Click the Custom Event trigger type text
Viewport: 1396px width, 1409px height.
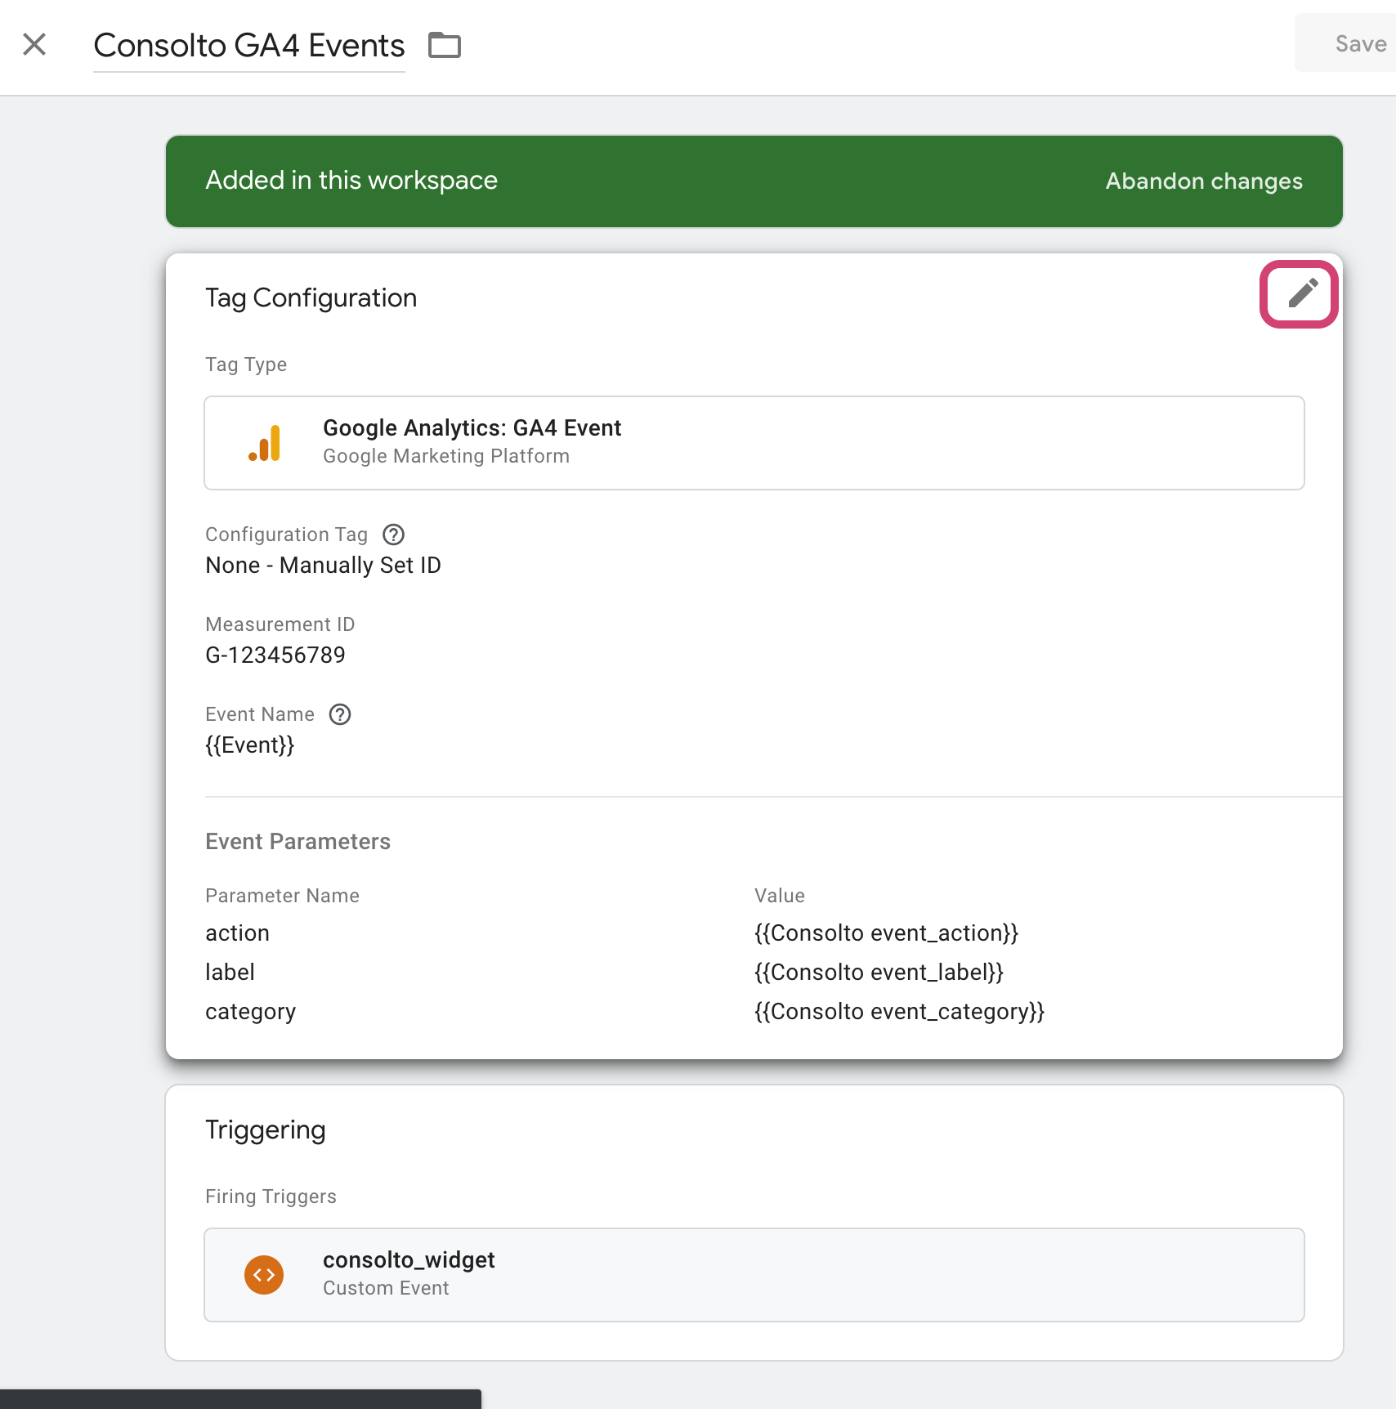click(x=386, y=1288)
